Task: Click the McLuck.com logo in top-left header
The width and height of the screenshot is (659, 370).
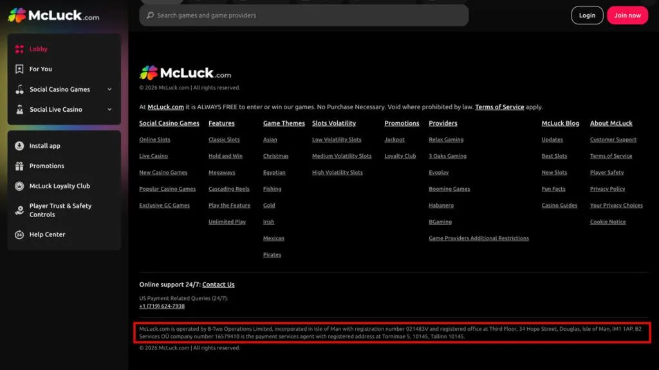Action: [x=54, y=15]
